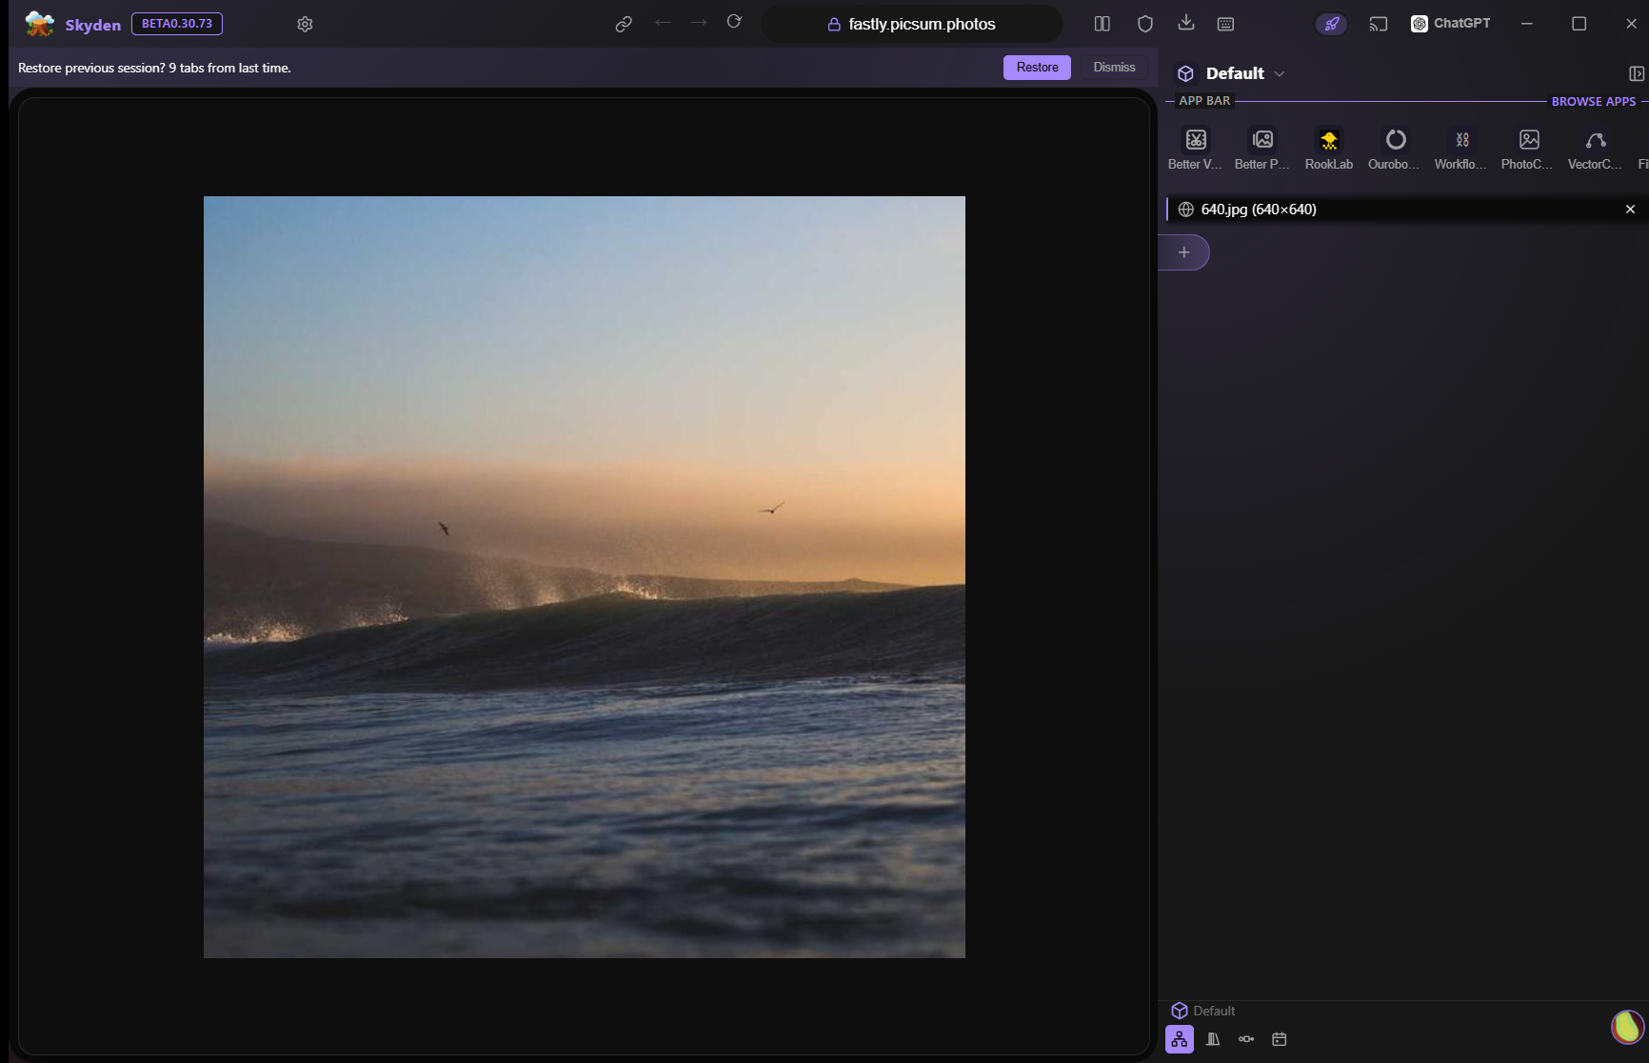Click the BETA0.30.73 version badge
Screen dimensions: 1649x1063
[x=177, y=24]
